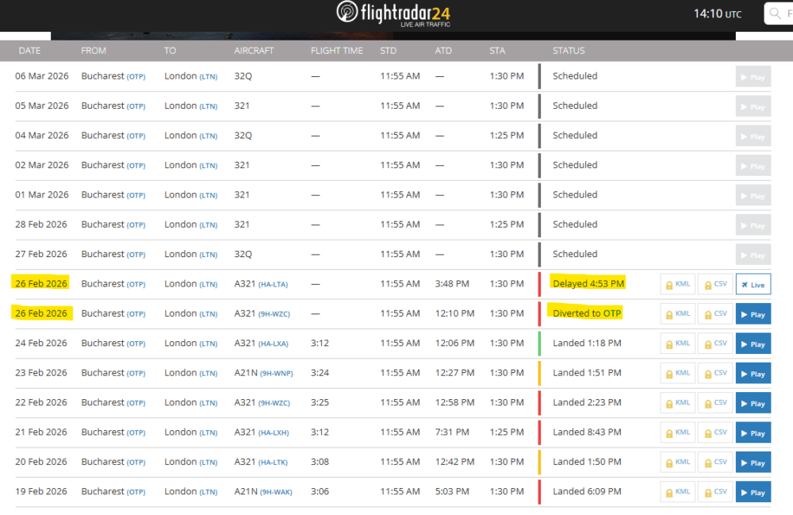The height and width of the screenshot is (515, 793).
Task: Download CSV for 20 Feb flight
Action: click(714, 463)
